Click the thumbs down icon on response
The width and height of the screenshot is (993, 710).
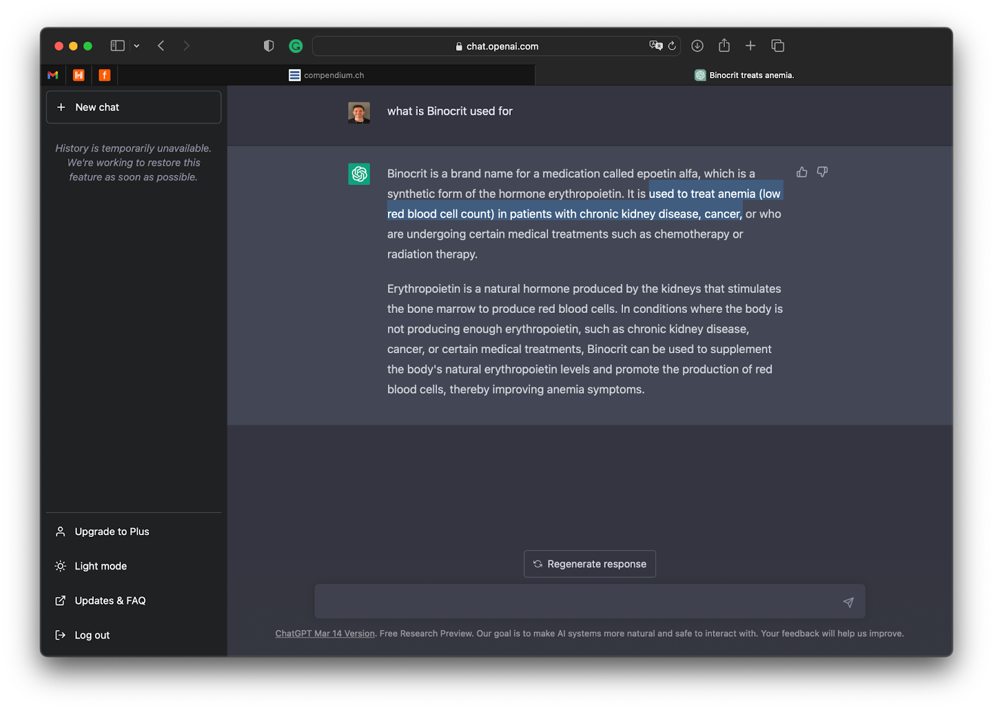[x=822, y=172]
